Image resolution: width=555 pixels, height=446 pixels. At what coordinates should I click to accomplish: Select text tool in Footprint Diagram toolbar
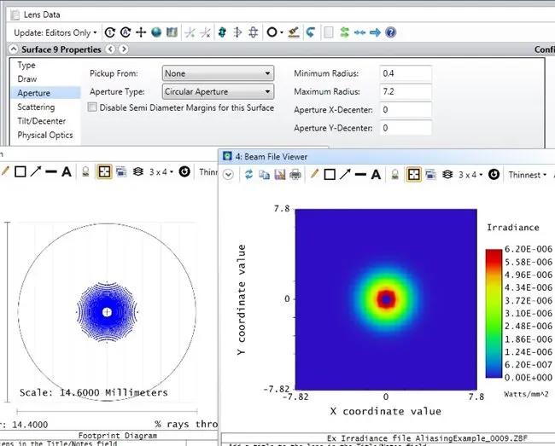click(x=67, y=171)
